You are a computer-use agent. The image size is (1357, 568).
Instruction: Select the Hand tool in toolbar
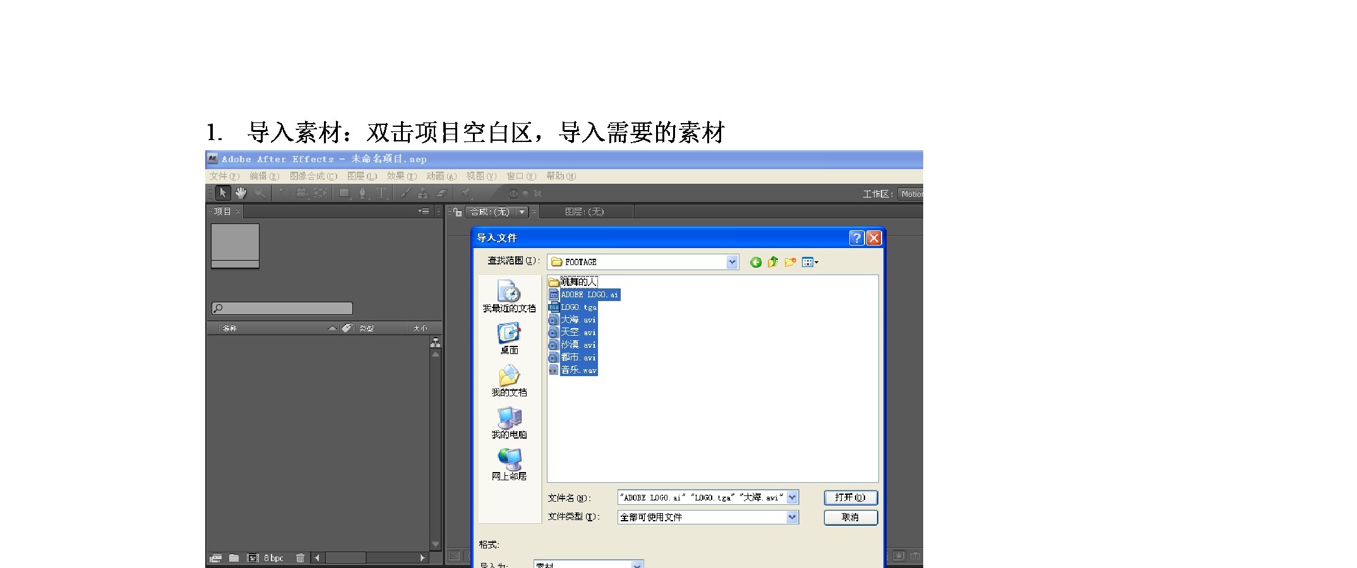coord(241,193)
